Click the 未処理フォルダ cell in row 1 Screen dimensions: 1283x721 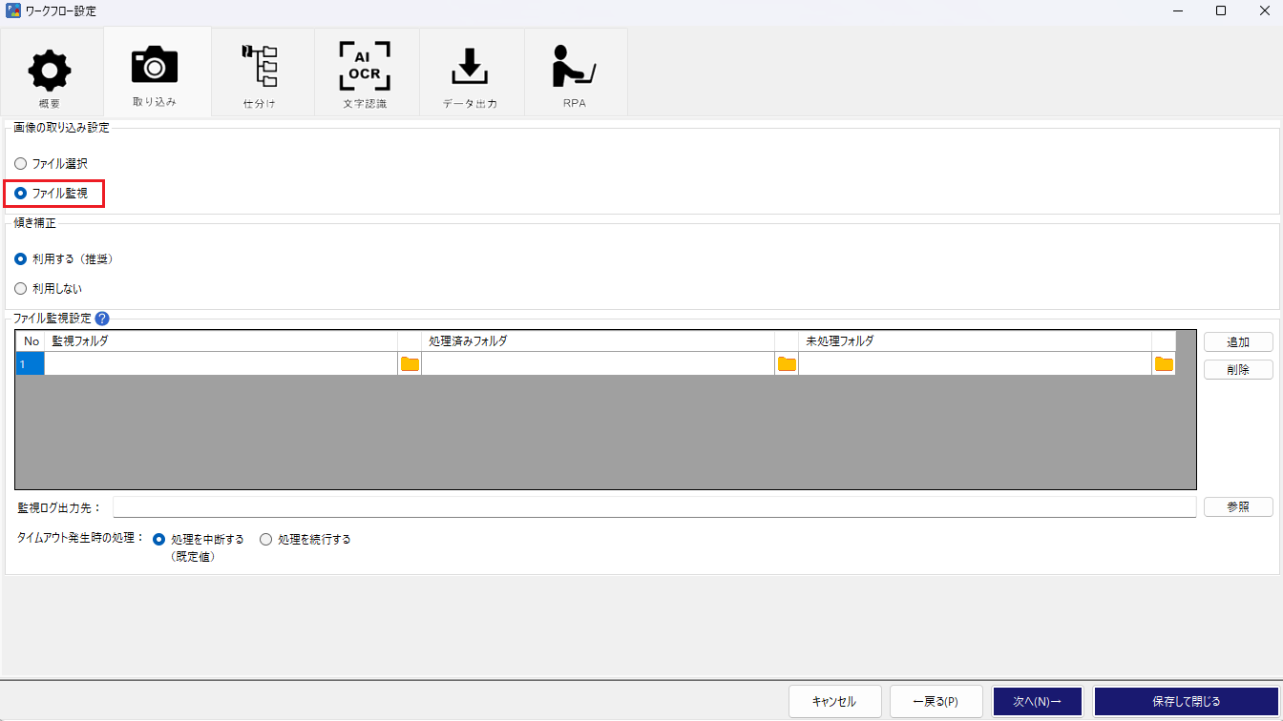975,363
